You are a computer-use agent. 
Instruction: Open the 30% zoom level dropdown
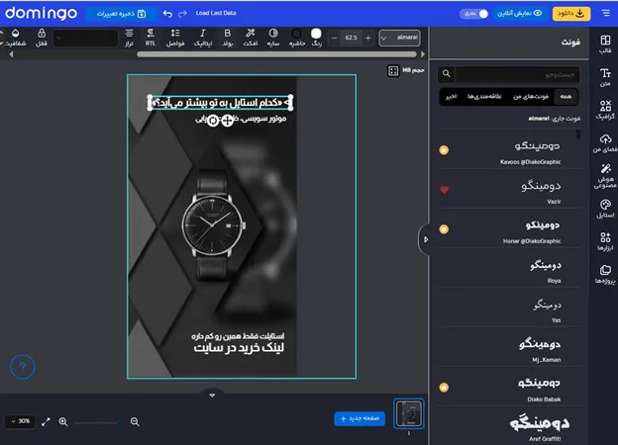click(19, 421)
